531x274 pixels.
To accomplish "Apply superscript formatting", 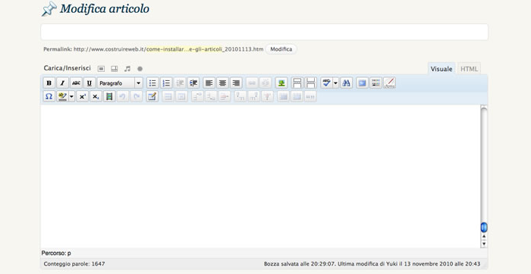I will [82, 97].
